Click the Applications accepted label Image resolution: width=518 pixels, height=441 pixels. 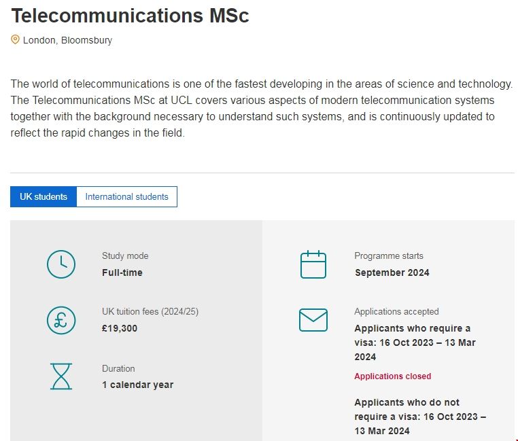pos(396,312)
